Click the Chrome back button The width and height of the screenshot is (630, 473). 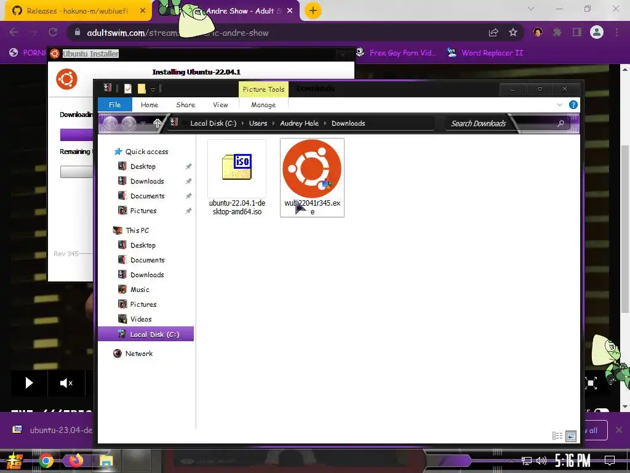coord(14,33)
